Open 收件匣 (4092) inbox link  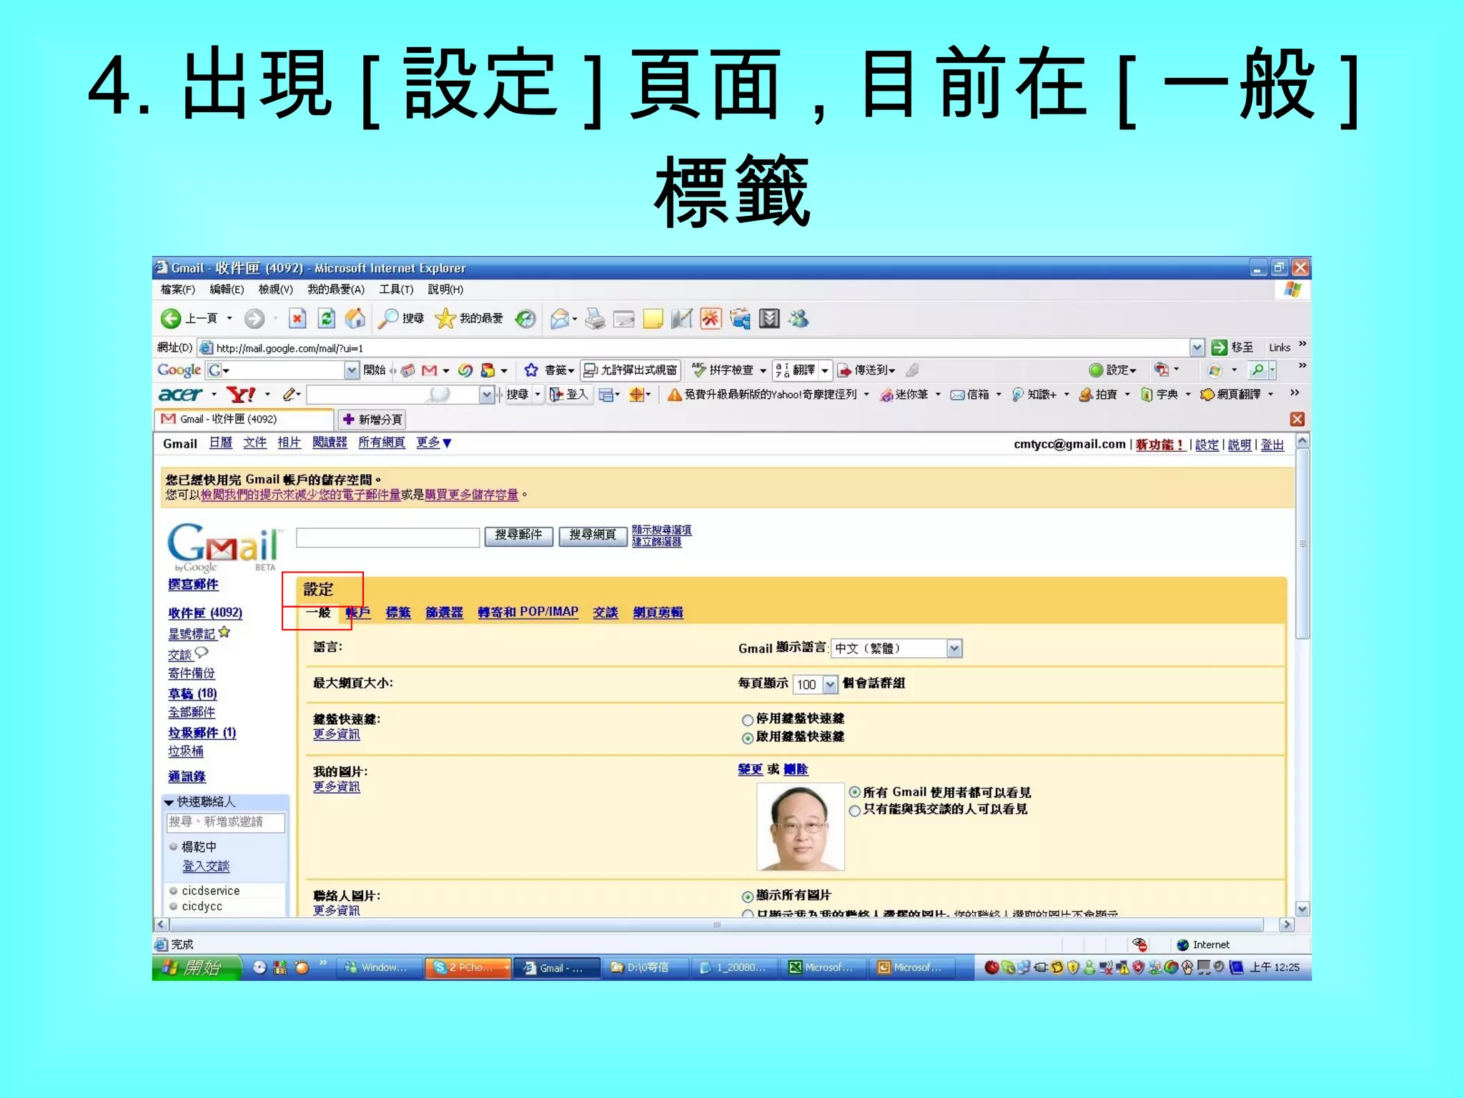(x=205, y=613)
